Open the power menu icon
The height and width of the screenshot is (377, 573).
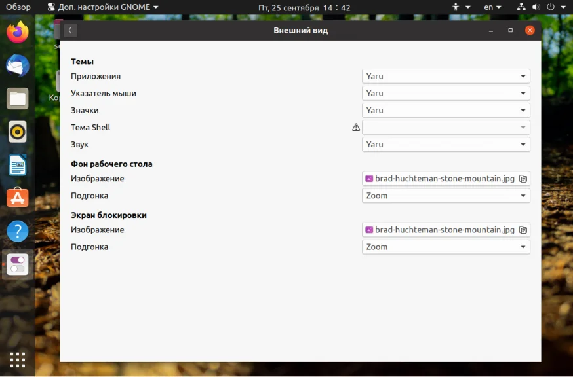coord(551,7)
